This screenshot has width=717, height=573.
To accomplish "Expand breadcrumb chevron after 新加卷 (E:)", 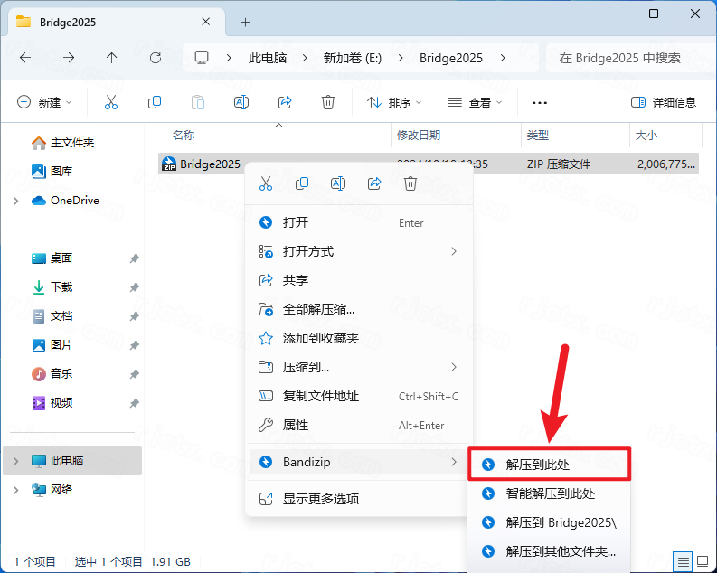I will 401,58.
